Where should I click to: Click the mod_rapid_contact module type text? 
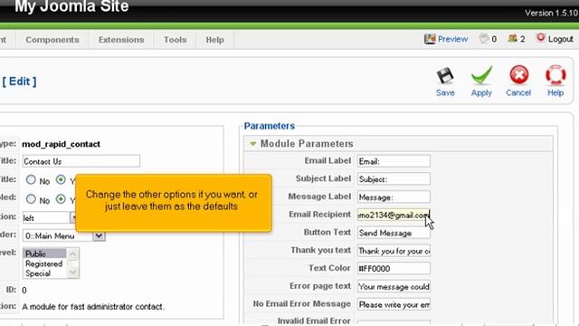point(62,144)
